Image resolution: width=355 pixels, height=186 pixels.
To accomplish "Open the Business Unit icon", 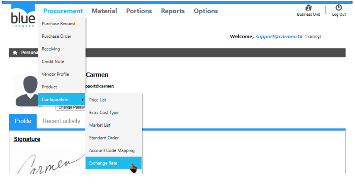I will pos(308,8).
